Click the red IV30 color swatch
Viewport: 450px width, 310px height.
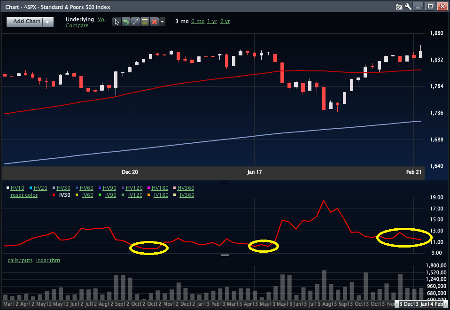click(54, 195)
